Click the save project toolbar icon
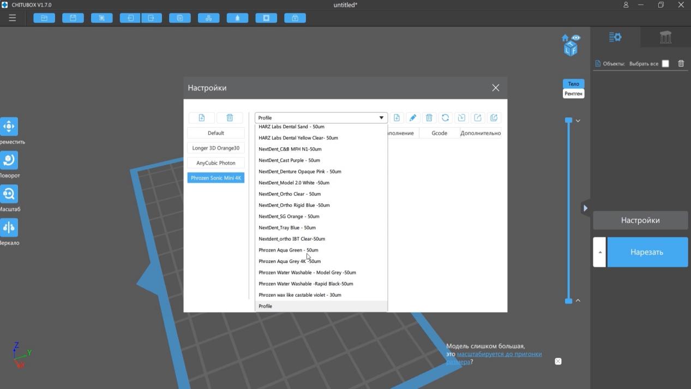This screenshot has height=389, width=691. click(73, 18)
